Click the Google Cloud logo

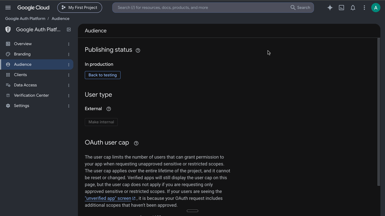pos(33,8)
